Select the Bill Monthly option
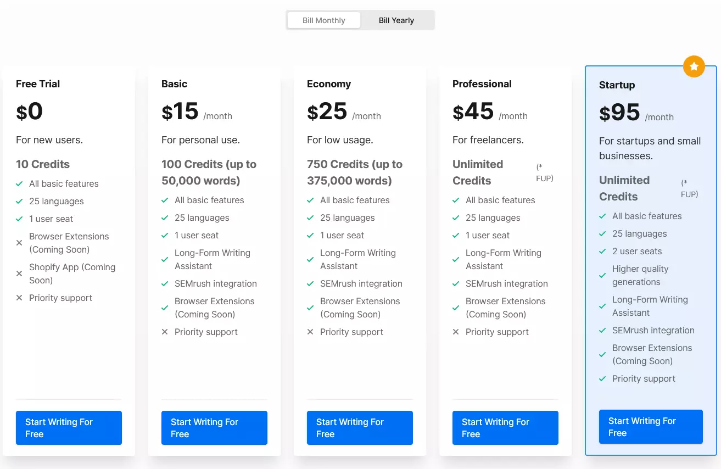The image size is (721, 469). click(x=323, y=20)
